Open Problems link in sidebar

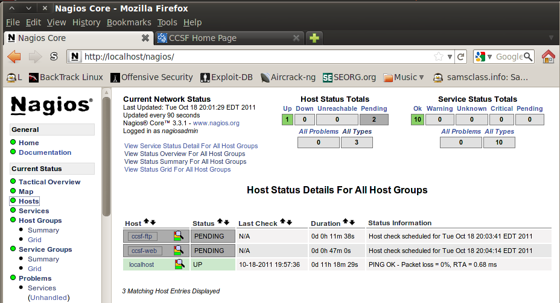35,278
